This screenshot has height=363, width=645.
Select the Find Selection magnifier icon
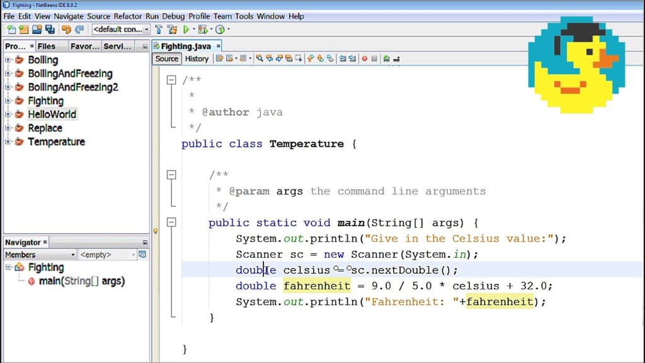pos(259,59)
